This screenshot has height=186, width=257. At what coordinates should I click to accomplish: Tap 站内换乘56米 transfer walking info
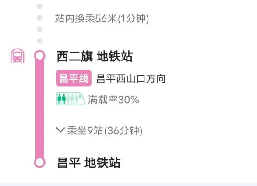click(x=102, y=18)
